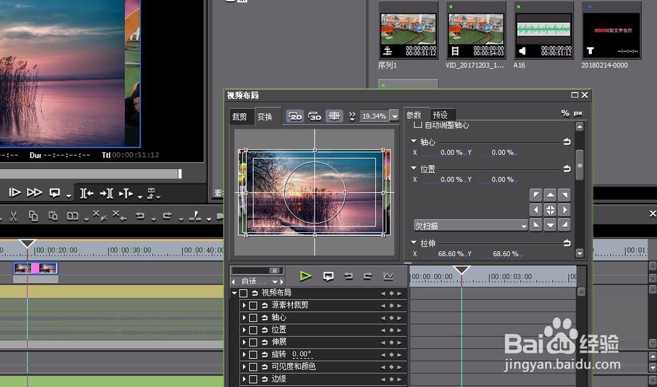Switch to 3D mode in video layout
This screenshot has width=657, height=387.
314,116
